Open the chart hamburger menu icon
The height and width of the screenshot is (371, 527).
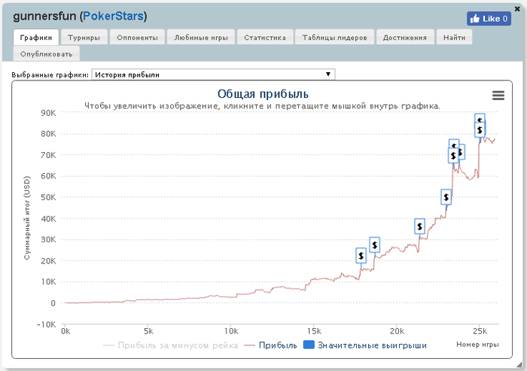(498, 96)
